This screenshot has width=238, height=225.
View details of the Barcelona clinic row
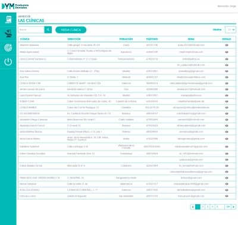click(227, 52)
